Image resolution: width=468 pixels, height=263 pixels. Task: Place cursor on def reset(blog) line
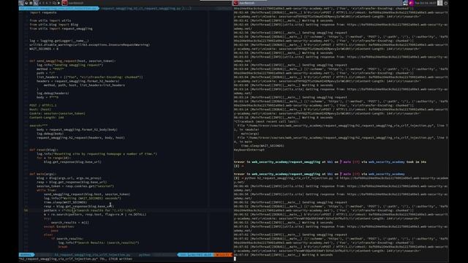[44, 150]
